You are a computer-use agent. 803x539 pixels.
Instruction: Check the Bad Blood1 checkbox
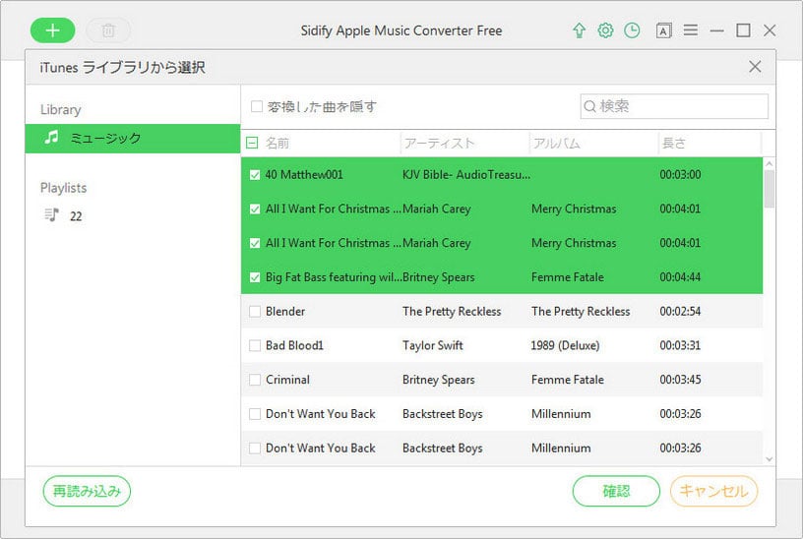[x=255, y=345]
